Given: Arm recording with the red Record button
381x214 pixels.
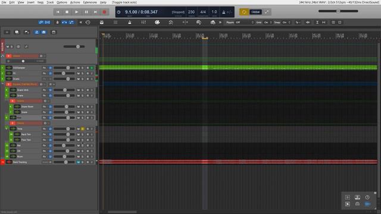Looking at the screenshot, I should [x=105, y=12].
